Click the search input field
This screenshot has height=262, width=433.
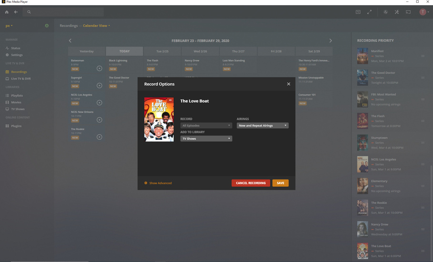pos(63,12)
